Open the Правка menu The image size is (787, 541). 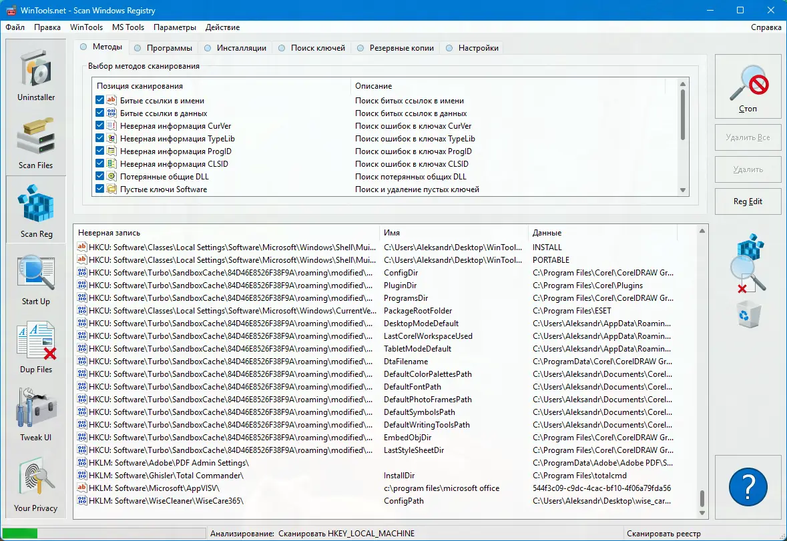[x=47, y=27]
